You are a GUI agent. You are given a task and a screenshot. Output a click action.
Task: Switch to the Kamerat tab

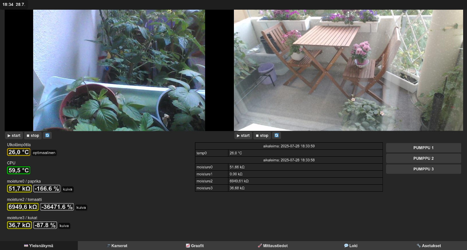[117, 246]
